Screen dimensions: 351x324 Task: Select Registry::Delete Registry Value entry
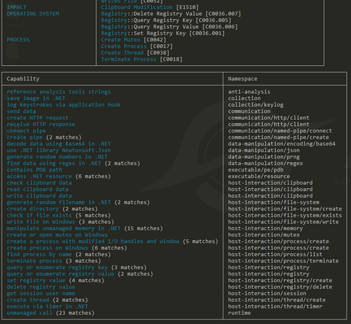tap(170, 13)
